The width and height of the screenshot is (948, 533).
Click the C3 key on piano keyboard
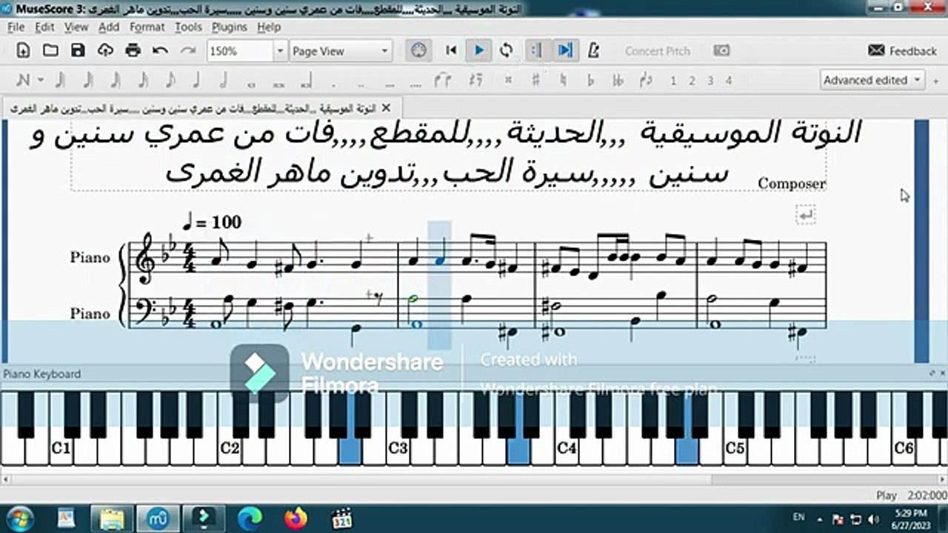pos(398,448)
